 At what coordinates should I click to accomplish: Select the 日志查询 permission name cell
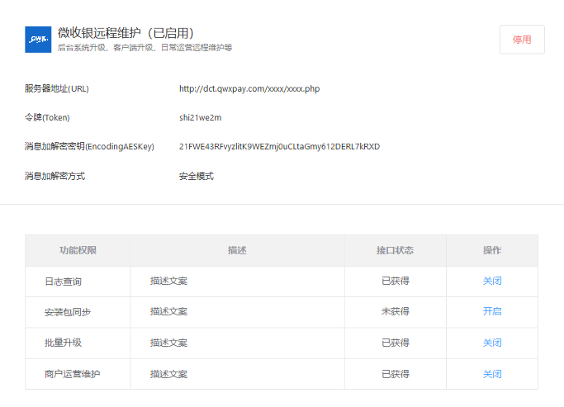(64, 282)
